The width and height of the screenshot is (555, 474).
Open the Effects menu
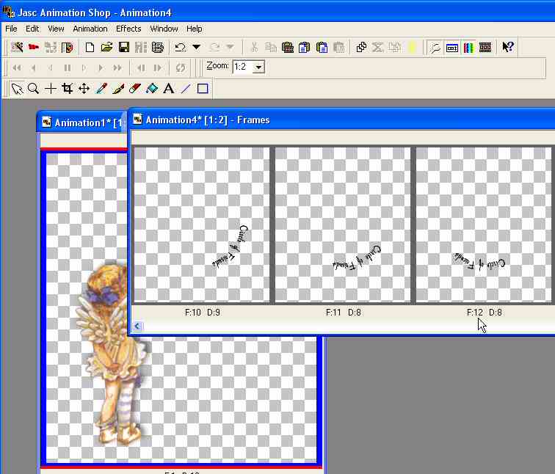point(128,29)
